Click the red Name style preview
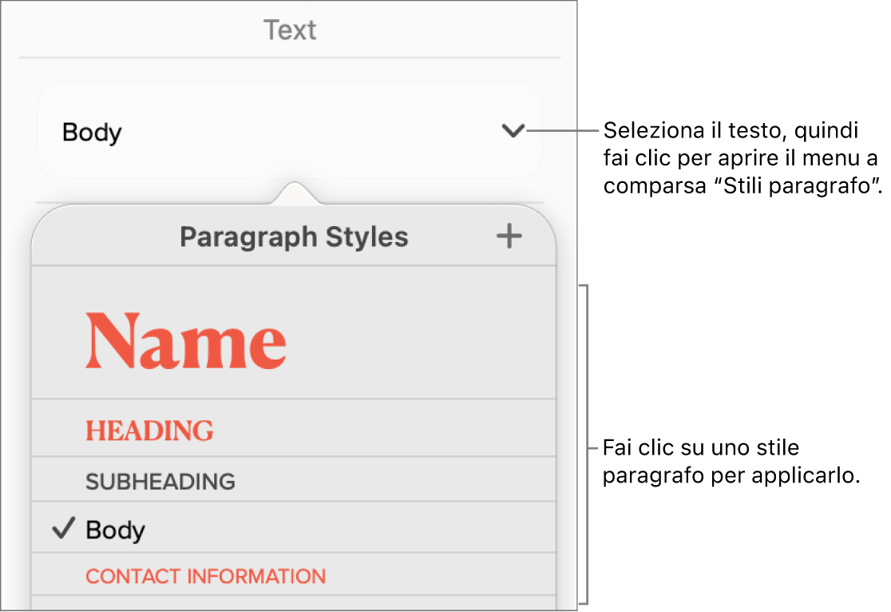This screenshot has width=891, height=612. (186, 340)
